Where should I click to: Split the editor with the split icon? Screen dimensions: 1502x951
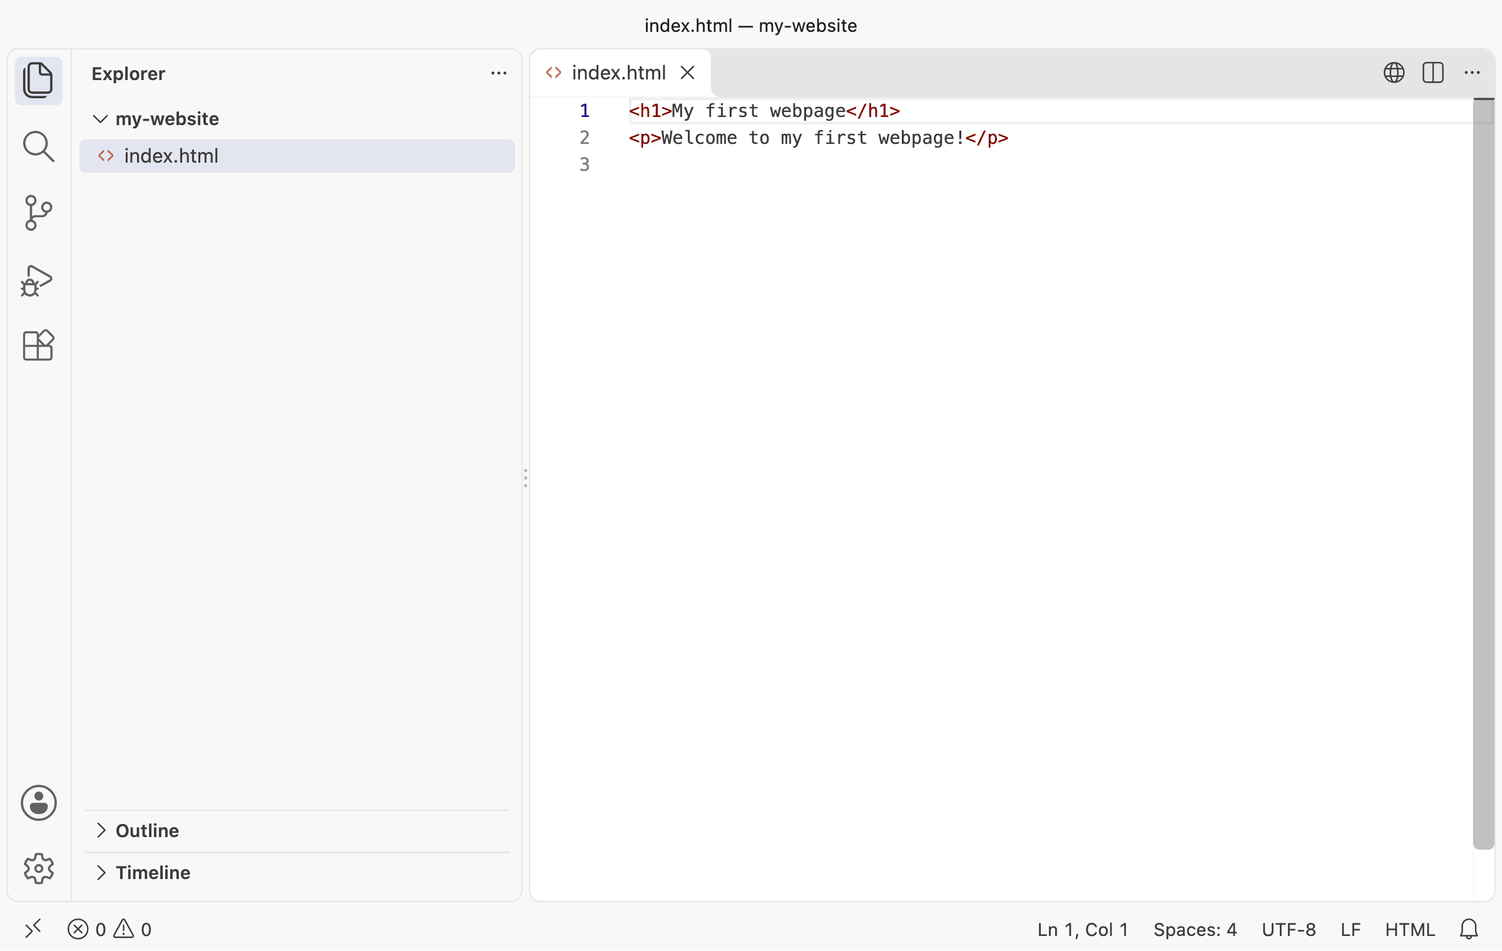point(1433,73)
